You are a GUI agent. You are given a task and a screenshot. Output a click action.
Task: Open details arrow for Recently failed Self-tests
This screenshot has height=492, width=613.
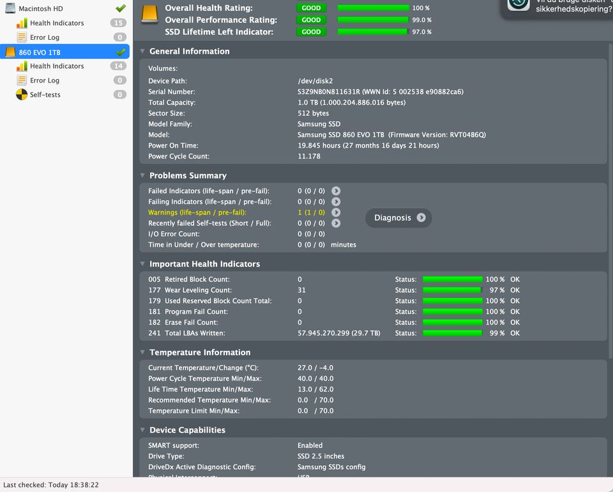pyautogui.click(x=336, y=223)
